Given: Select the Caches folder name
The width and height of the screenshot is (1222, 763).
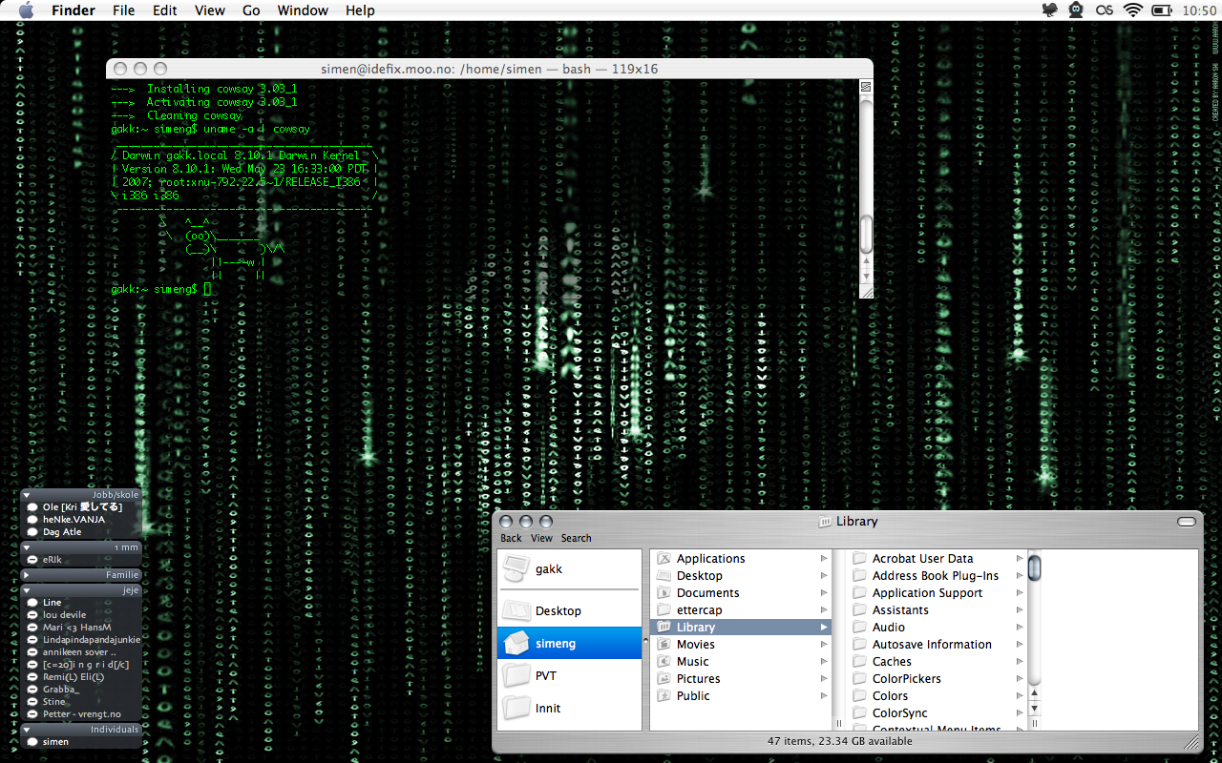Looking at the screenshot, I should [x=892, y=662].
